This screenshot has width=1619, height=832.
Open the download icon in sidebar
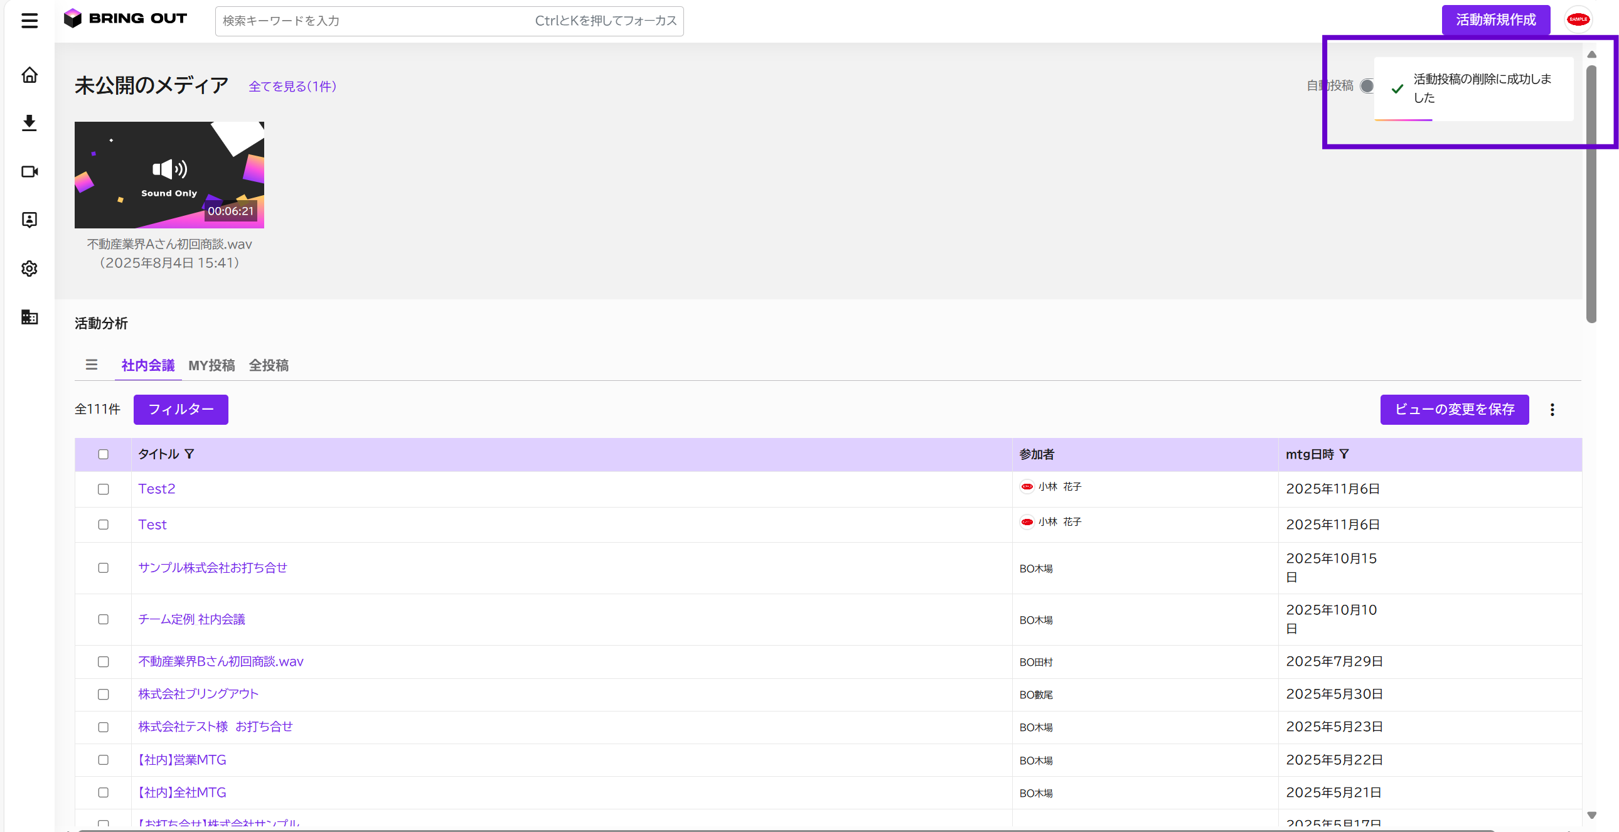pos(29,122)
